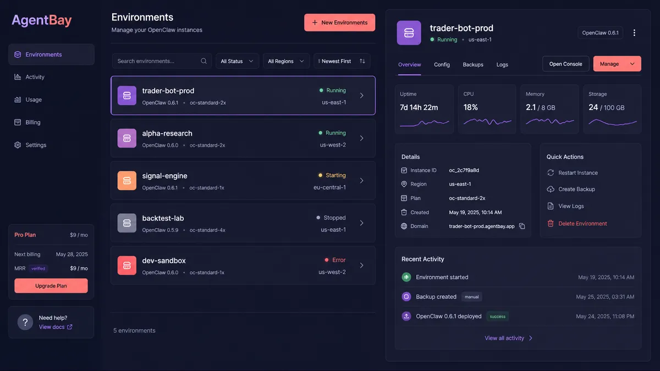Click the OpenClaw 0.6.1 version badge
Screen dimensions: 660x371
[x=600, y=33]
